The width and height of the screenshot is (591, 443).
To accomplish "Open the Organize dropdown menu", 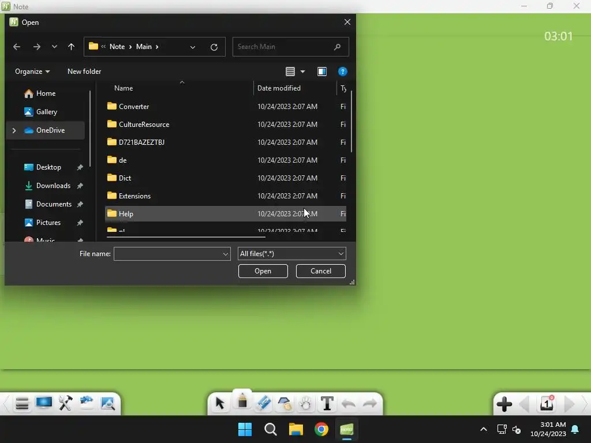I will click(32, 72).
